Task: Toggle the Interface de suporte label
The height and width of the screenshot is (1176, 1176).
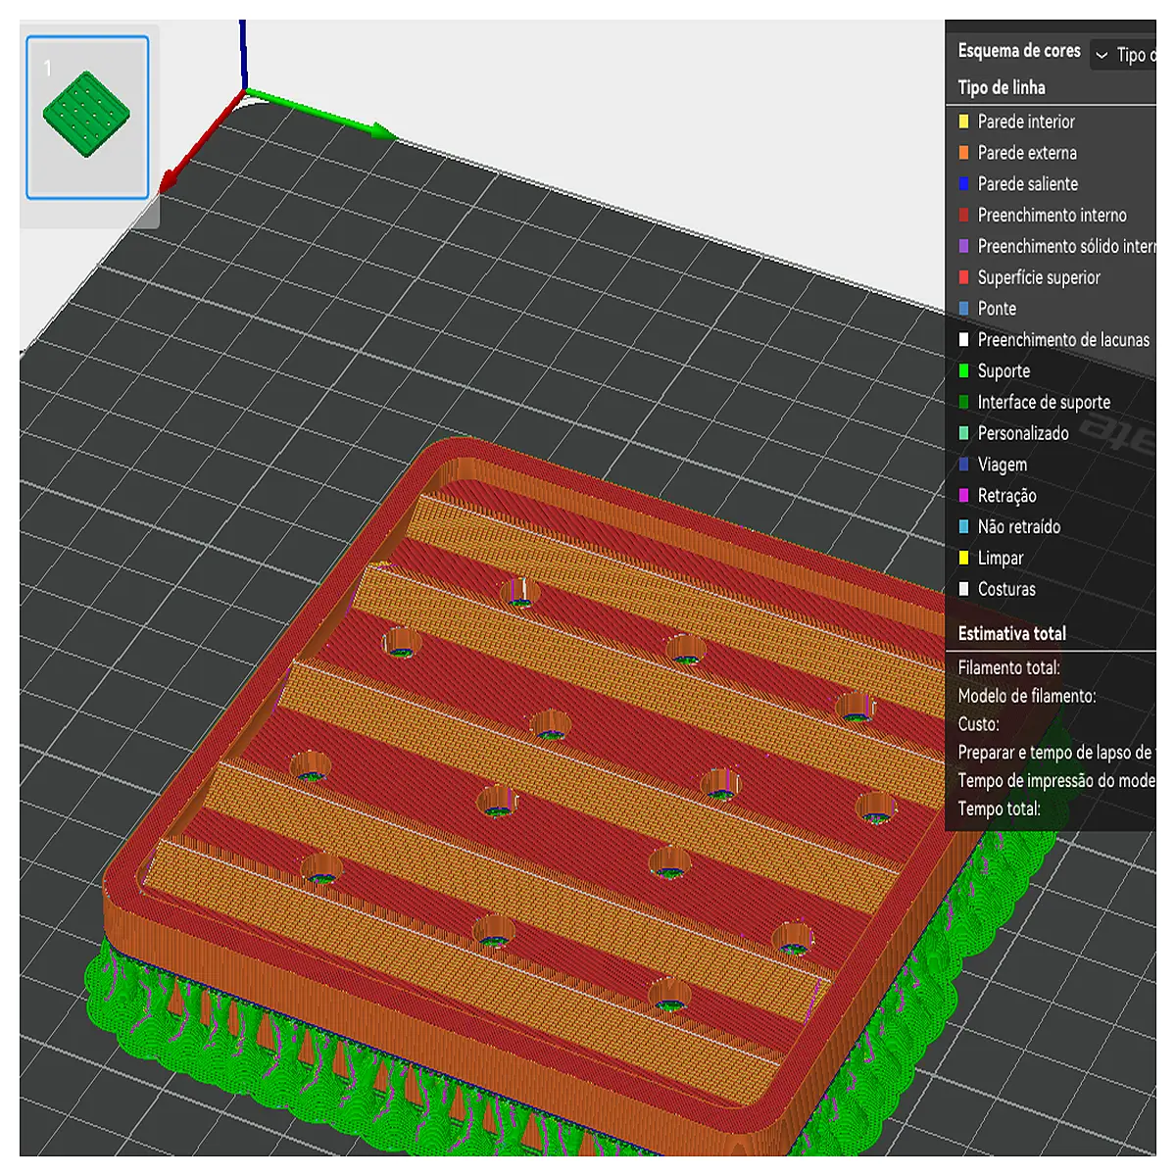Action: 1044,403
